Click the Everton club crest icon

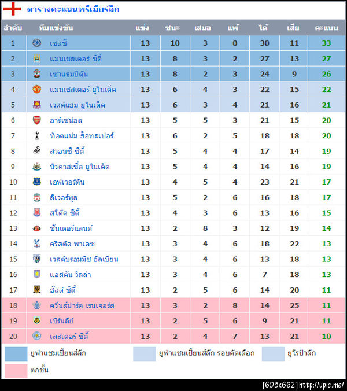click(37, 182)
